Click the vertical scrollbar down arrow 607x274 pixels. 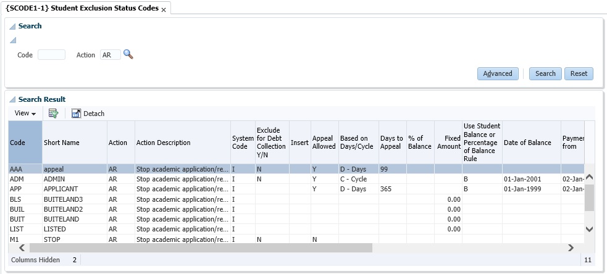click(x=589, y=229)
